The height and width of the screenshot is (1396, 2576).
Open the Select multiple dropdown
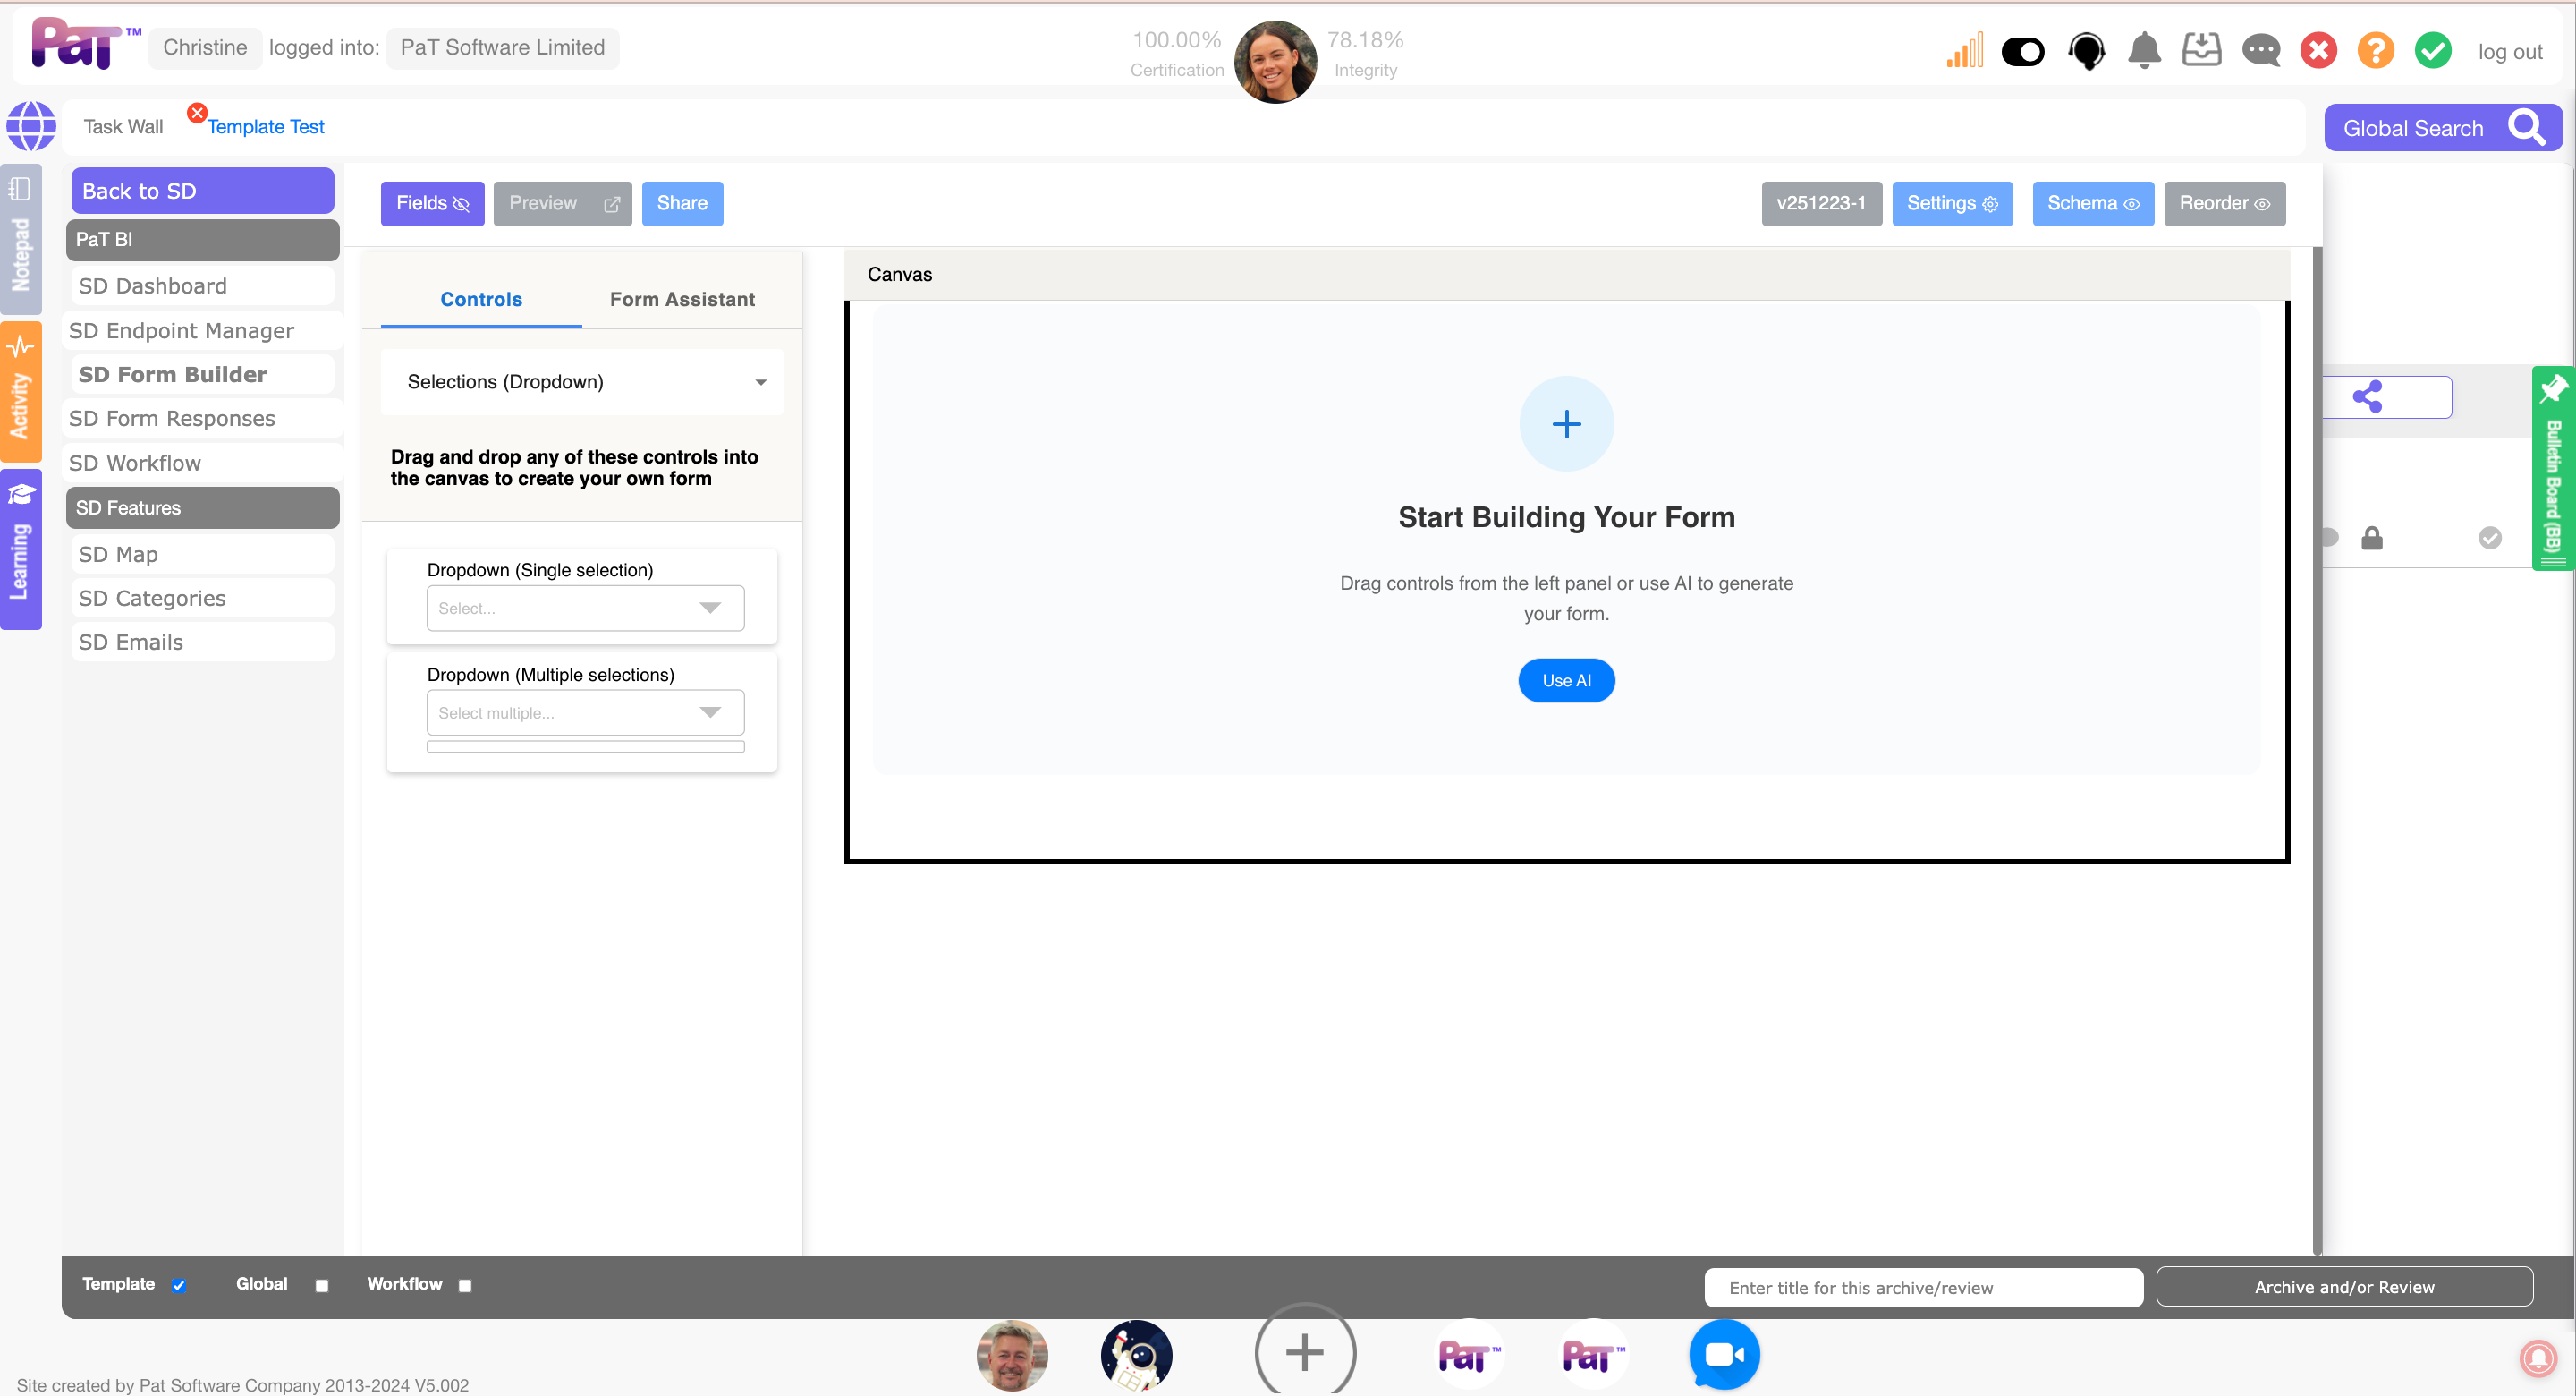585,712
